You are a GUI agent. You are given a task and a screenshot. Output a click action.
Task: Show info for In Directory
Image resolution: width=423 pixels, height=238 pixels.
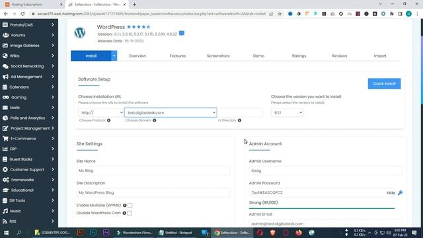239,120
